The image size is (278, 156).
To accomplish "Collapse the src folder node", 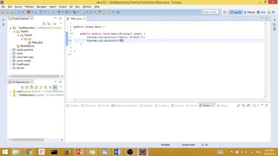I will pyautogui.click(x=22, y=39).
